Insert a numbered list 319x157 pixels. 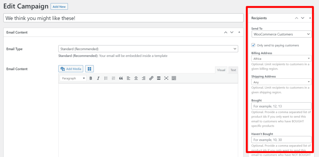point(113,78)
